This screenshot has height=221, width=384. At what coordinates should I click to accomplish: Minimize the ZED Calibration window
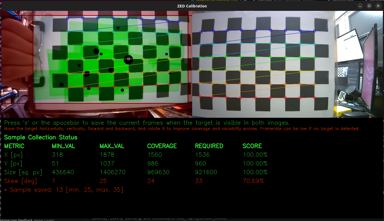[x=360, y=6]
